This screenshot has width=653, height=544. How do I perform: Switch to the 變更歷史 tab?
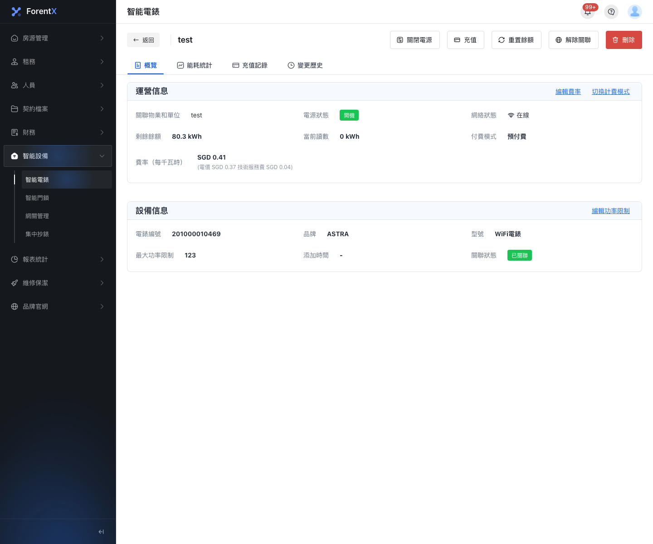click(x=305, y=65)
